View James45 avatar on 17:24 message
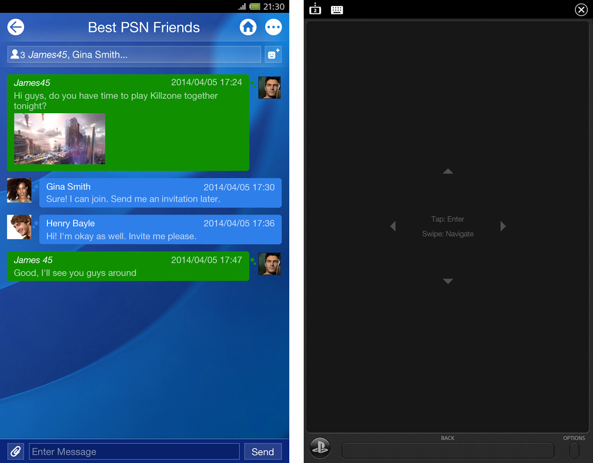The width and height of the screenshot is (593, 463). [269, 87]
